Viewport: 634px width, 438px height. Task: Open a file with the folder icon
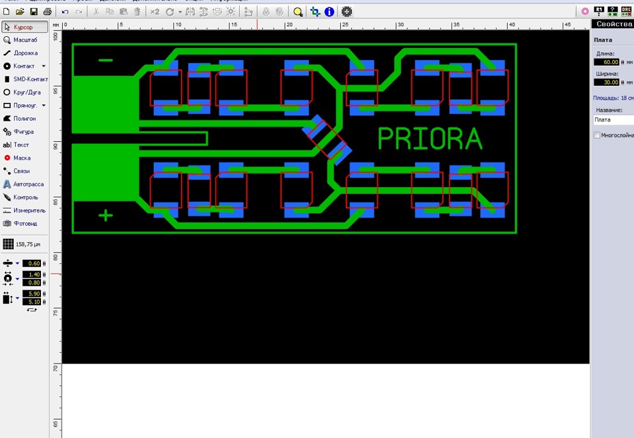tap(20, 12)
